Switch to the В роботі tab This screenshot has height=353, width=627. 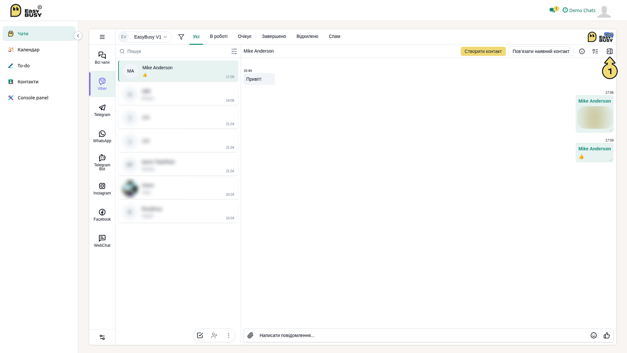pyautogui.click(x=219, y=36)
